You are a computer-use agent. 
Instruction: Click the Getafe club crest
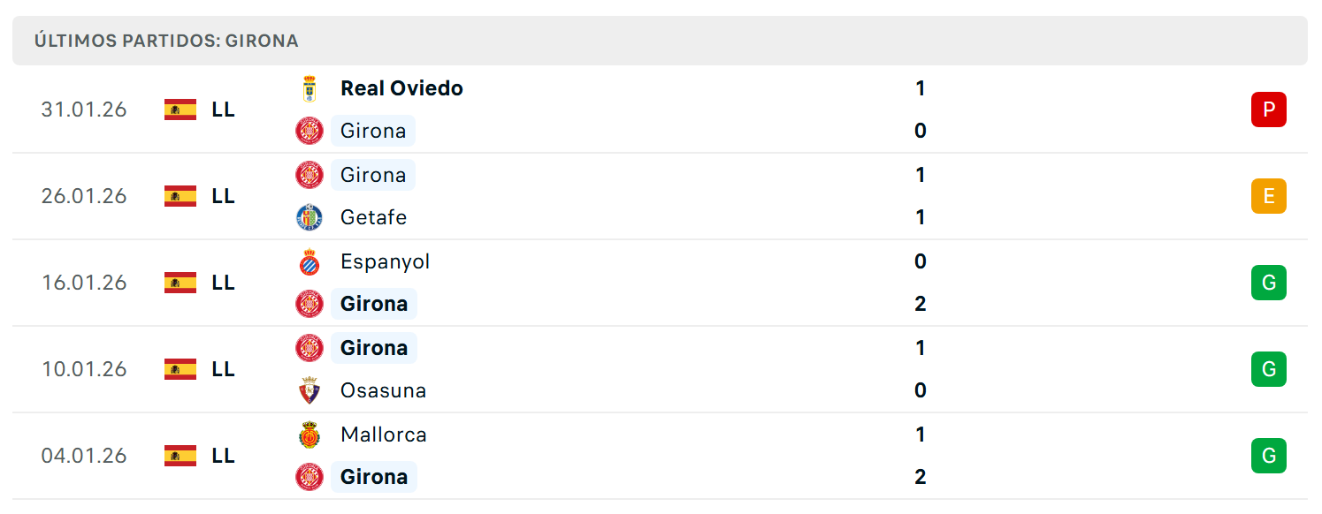click(309, 217)
